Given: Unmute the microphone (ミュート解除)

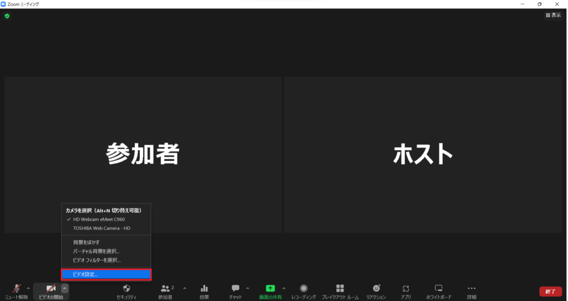Looking at the screenshot, I should click(x=16, y=289).
